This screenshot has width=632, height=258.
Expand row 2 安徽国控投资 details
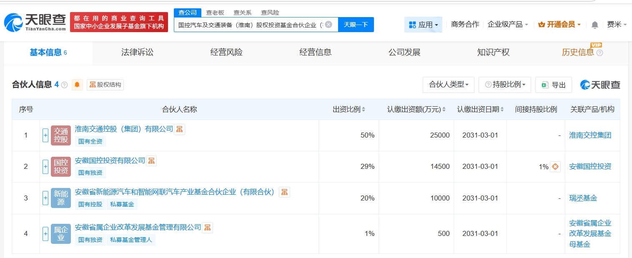(45, 167)
